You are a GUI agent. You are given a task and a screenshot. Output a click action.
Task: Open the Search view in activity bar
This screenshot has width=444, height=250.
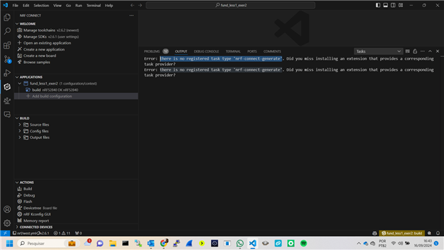point(7,31)
